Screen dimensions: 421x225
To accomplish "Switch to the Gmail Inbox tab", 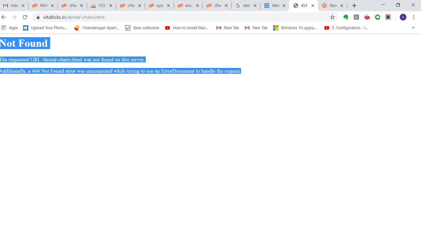I will (x=12, y=6).
